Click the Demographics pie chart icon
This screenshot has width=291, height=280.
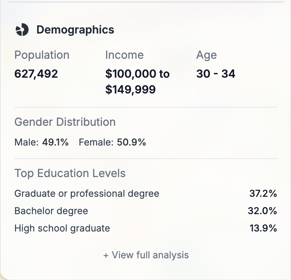[x=22, y=30]
